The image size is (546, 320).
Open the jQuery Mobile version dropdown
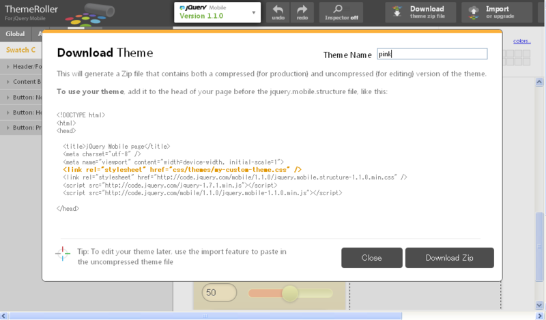(x=217, y=12)
